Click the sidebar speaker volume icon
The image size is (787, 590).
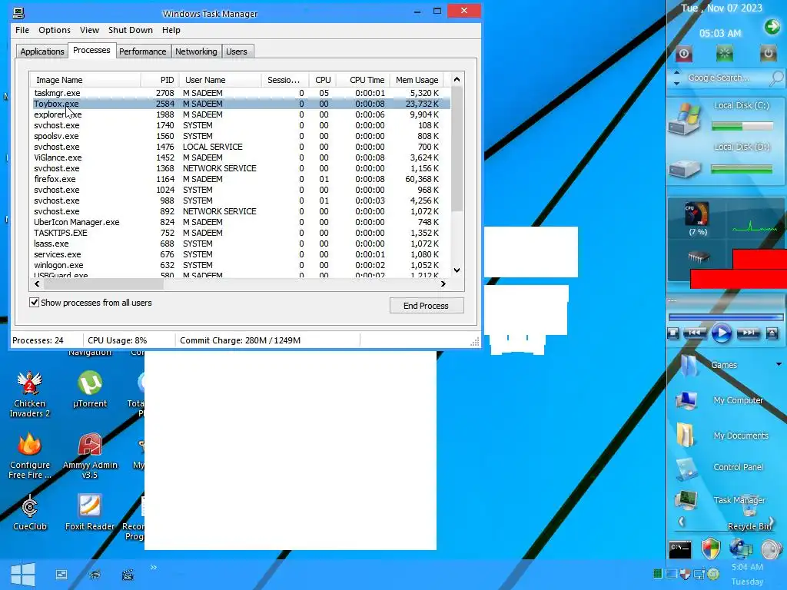click(x=772, y=549)
